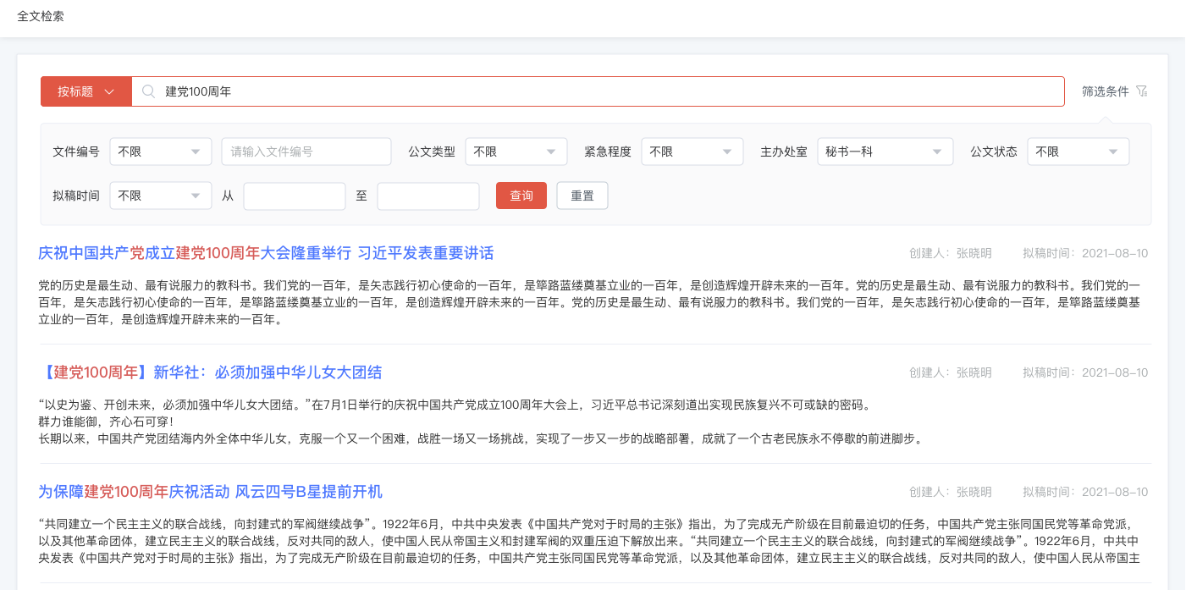Open the 按标题 search type dropdown
The width and height of the screenshot is (1186, 590).
86,91
